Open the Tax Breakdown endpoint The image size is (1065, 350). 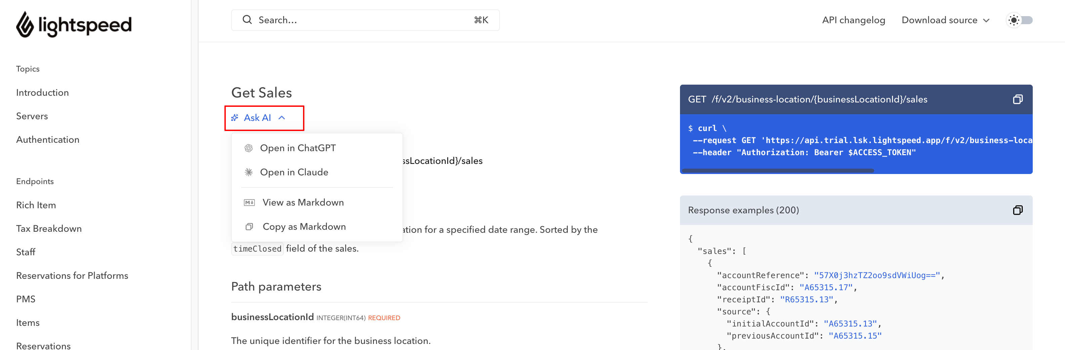pyautogui.click(x=49, y=228)
